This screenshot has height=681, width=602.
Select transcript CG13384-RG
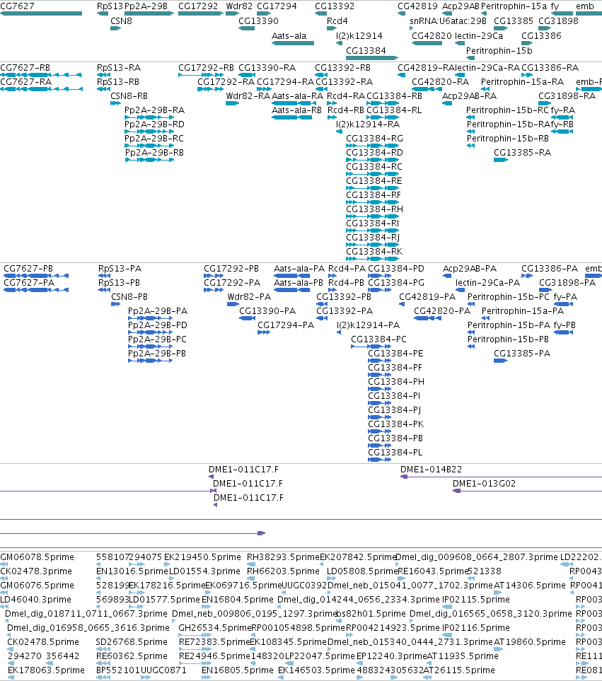click(x=375, y=139)
